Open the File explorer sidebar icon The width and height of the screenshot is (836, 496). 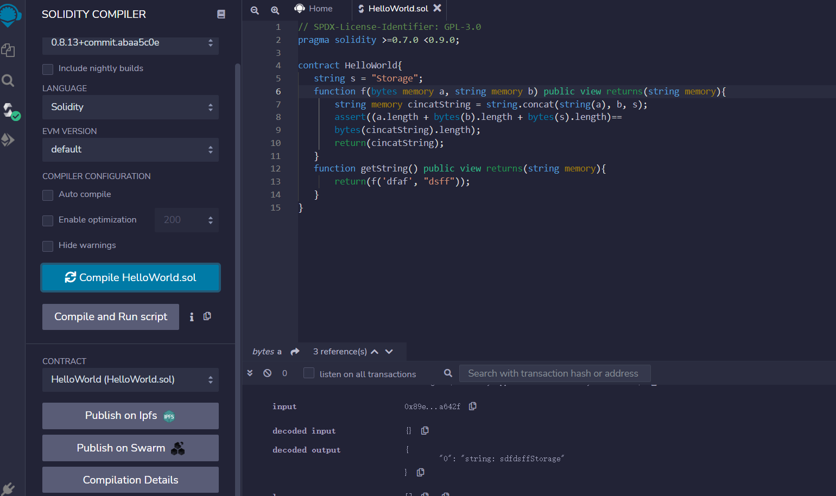click(x=8, y=50)
